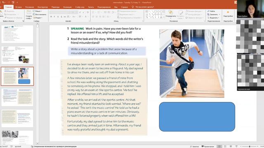Select the text box shape in gallery
264x148 pixels.
coord(147,12)
